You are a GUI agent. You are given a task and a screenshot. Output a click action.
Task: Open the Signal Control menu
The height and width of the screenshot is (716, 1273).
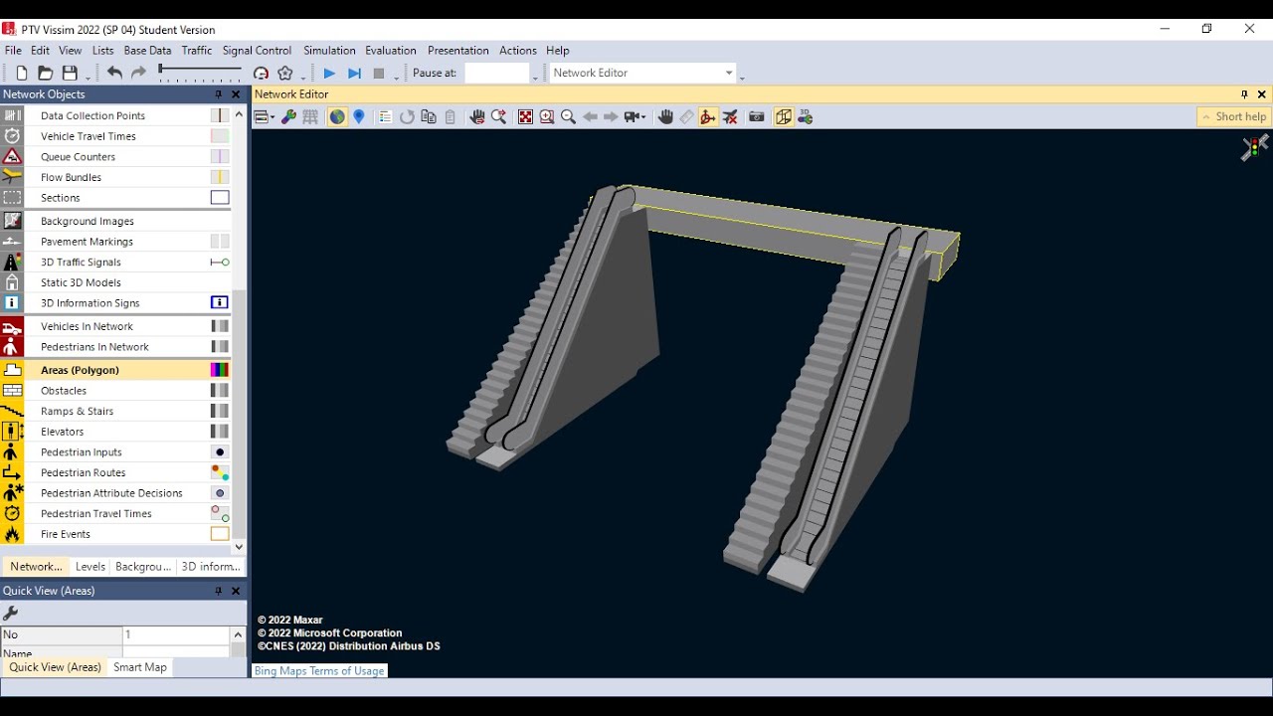pos(257,50)
